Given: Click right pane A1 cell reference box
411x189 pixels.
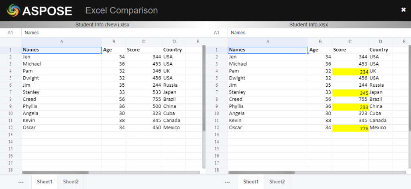Looking at the screenshot, I should 217,33.
